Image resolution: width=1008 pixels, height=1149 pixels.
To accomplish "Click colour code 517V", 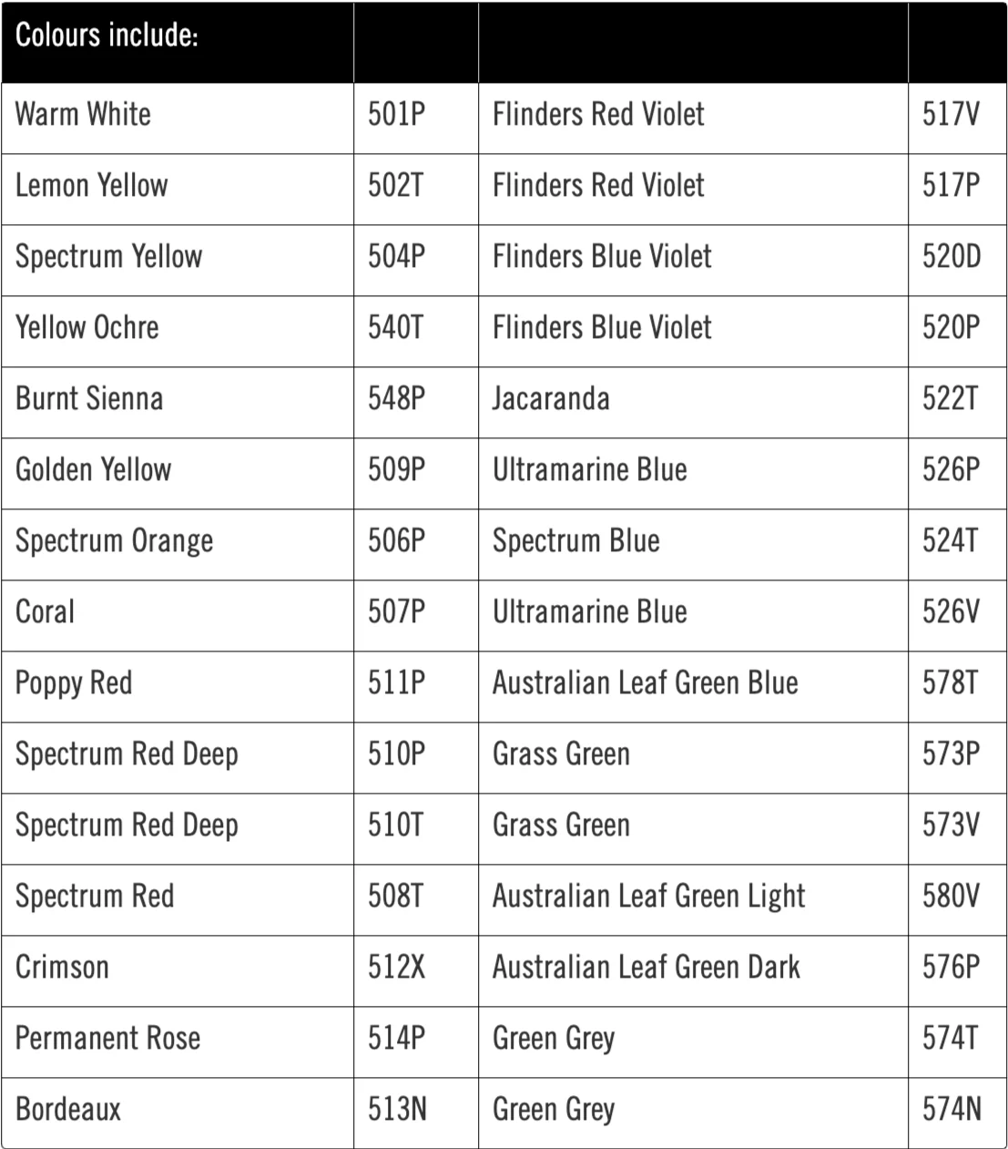I will (x=951, y=115).
